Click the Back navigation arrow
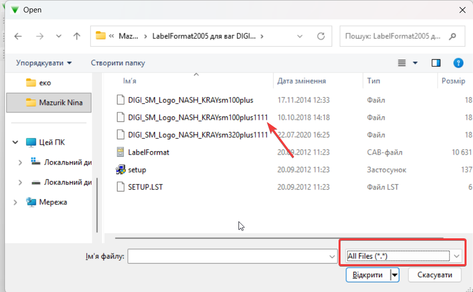The height and width of the screenshot is (292, 473). [x=18, y=36]
